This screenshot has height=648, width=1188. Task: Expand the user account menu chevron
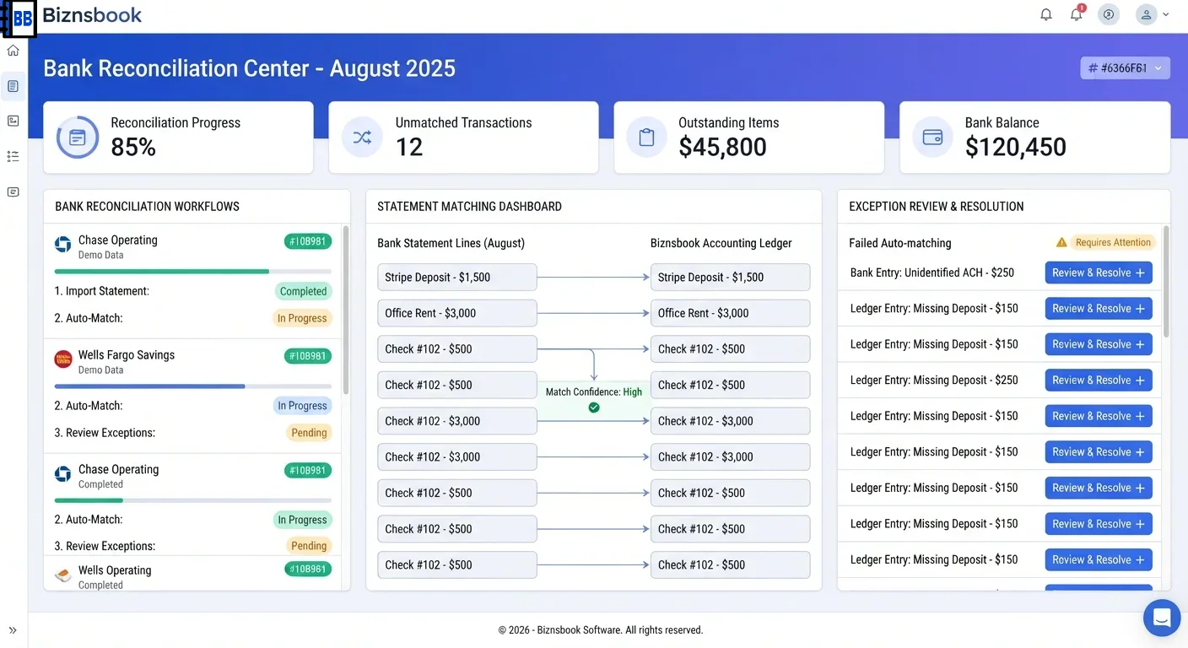click(x=1166, y=14)
